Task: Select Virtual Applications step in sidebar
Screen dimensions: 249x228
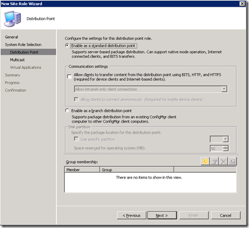Action: point(26,67)
